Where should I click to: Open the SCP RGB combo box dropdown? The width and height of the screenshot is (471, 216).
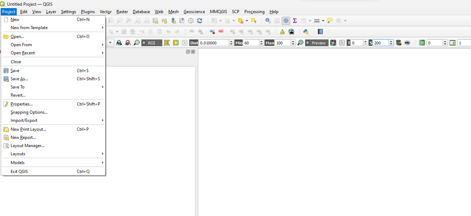(x=110, y=43)
